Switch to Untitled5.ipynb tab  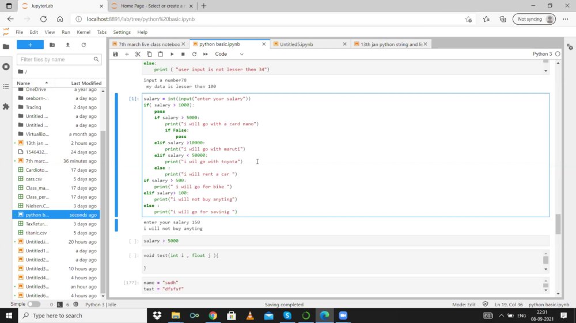pyautogui.click(x=297, y=44)
